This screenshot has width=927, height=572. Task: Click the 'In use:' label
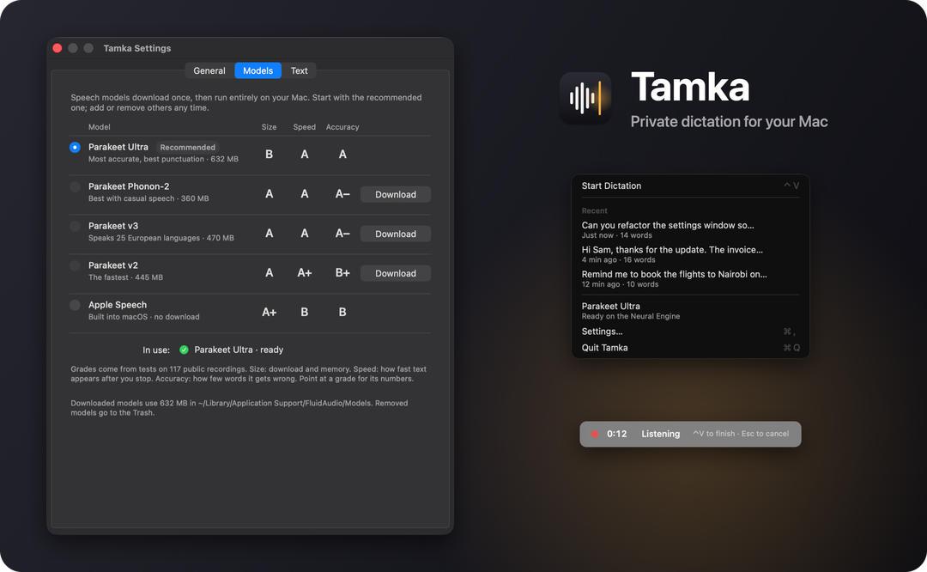pyautogui.click(x=156, y=350)
